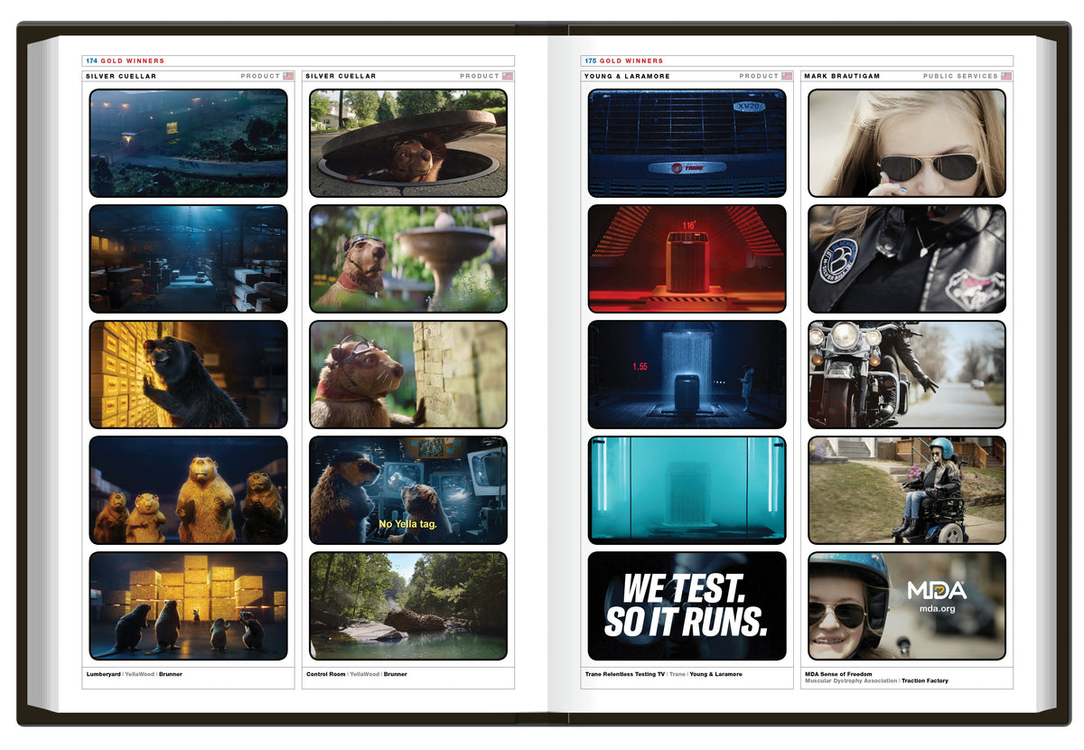Click YellaWood in the Lumberyard caption
1084x750 pixels.
click(x=139, y=674)
